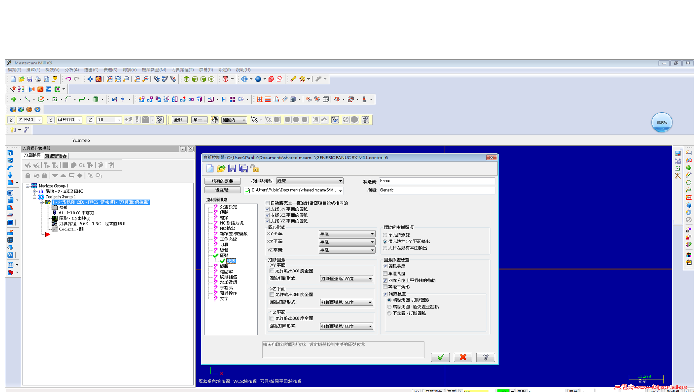The width and height of the screenshot is (694, 392).
Task: Open the 刀具路徑(T) menu
Action: point(182,70)
